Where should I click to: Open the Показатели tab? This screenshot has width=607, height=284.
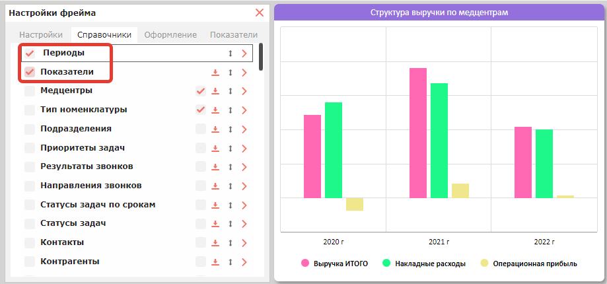pyautogui.click(x=234, y=35)
